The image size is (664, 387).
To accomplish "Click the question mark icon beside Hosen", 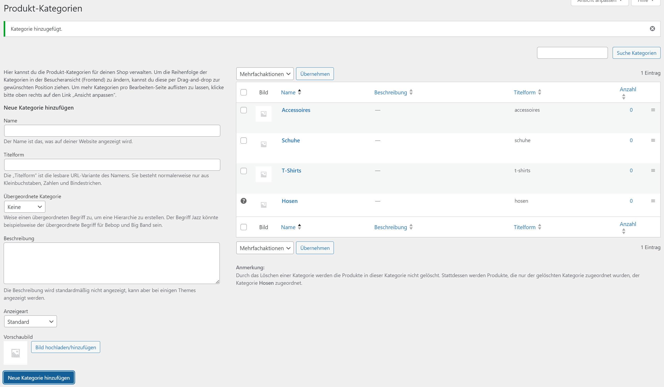I will click(x=244, y=201).
